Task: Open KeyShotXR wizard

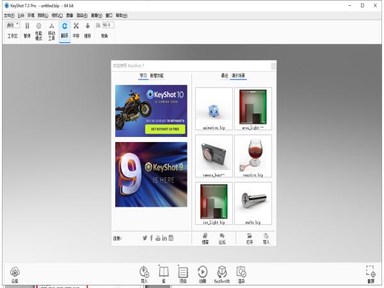Action: [x=222, y=275]
